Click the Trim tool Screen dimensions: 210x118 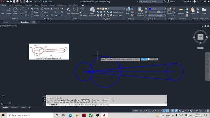[x=54, y=9]
